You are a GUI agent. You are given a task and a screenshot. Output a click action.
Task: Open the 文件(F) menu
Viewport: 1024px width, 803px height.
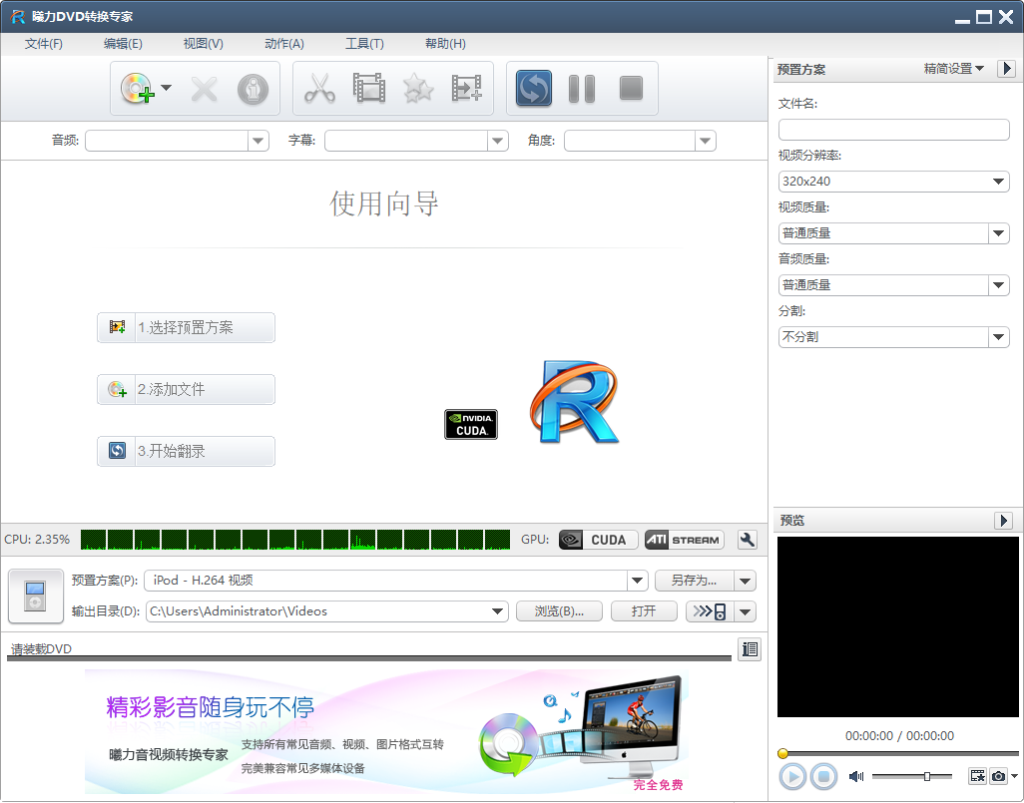coord(44,44)
